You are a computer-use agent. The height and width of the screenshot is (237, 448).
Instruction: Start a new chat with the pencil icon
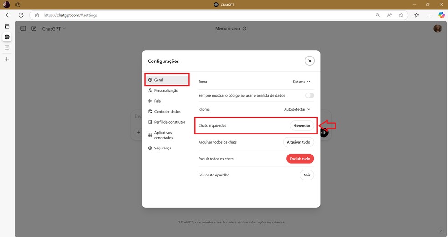pos(34,29)
